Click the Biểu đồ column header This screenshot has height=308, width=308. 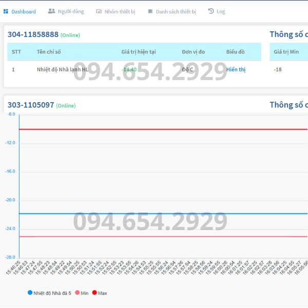(x=236, y=52)
